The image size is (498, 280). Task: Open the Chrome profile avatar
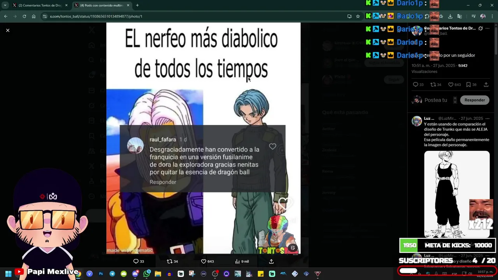(x=483, y=16)
